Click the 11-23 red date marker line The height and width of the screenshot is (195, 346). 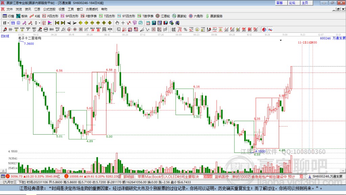(302, 95)
